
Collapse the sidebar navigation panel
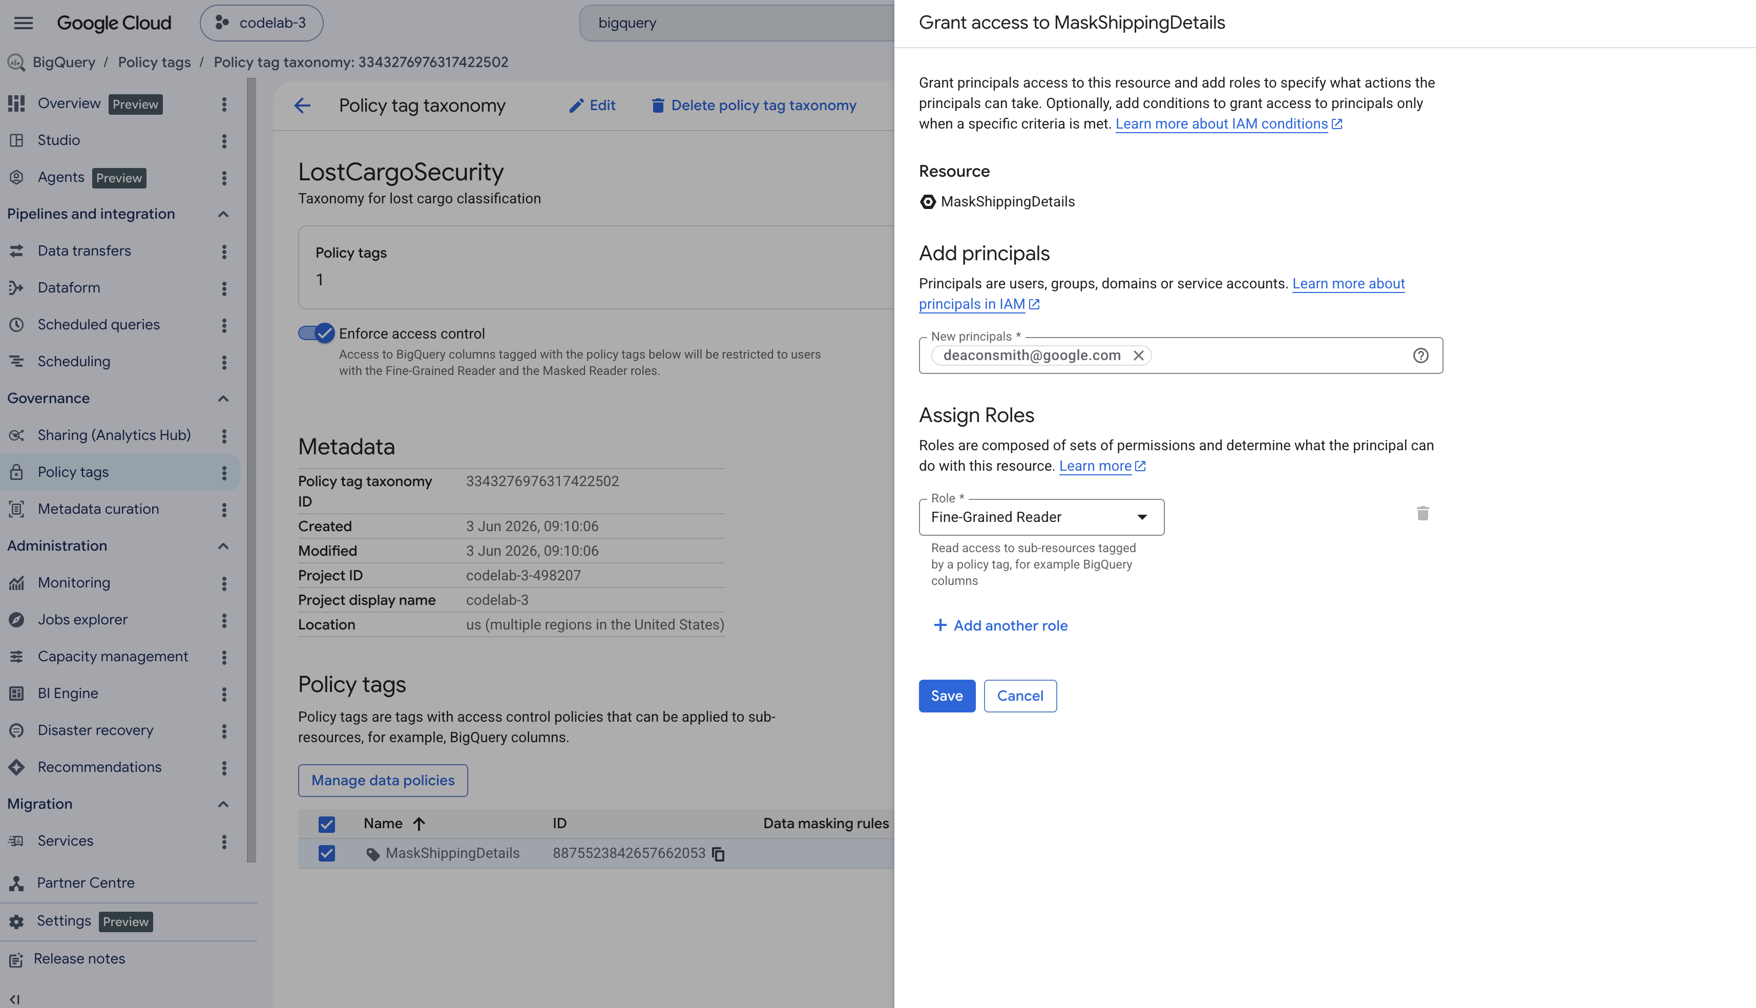tap(14, 999)
